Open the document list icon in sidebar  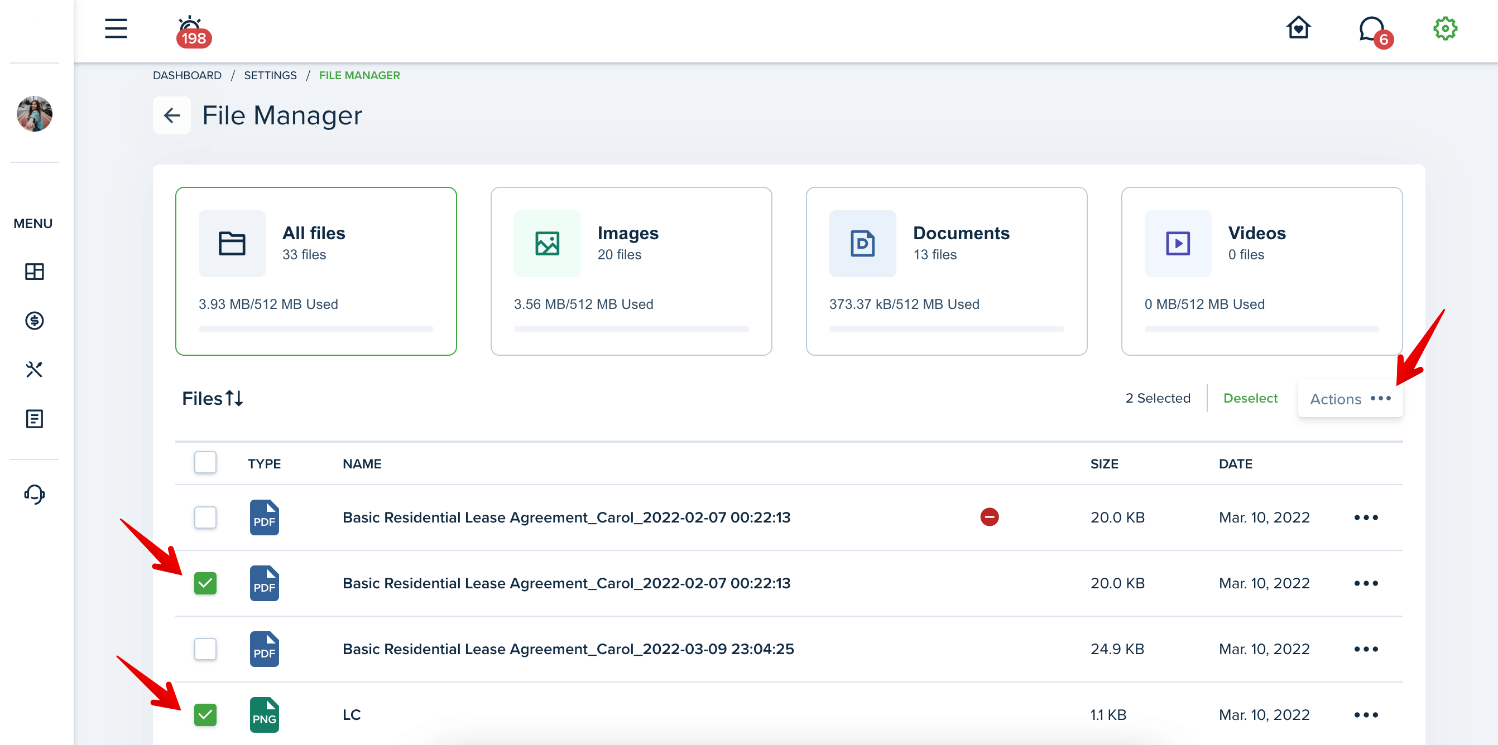(34, 418)
